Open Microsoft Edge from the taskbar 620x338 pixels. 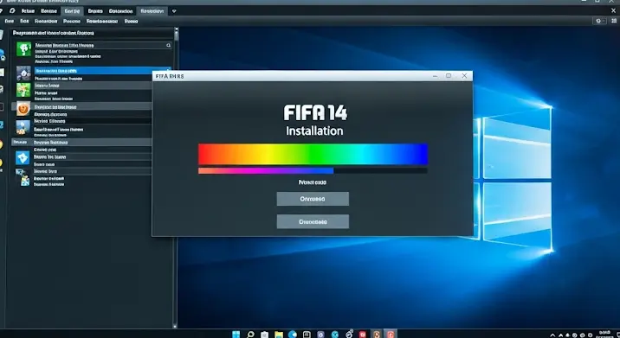click(293, 335)
